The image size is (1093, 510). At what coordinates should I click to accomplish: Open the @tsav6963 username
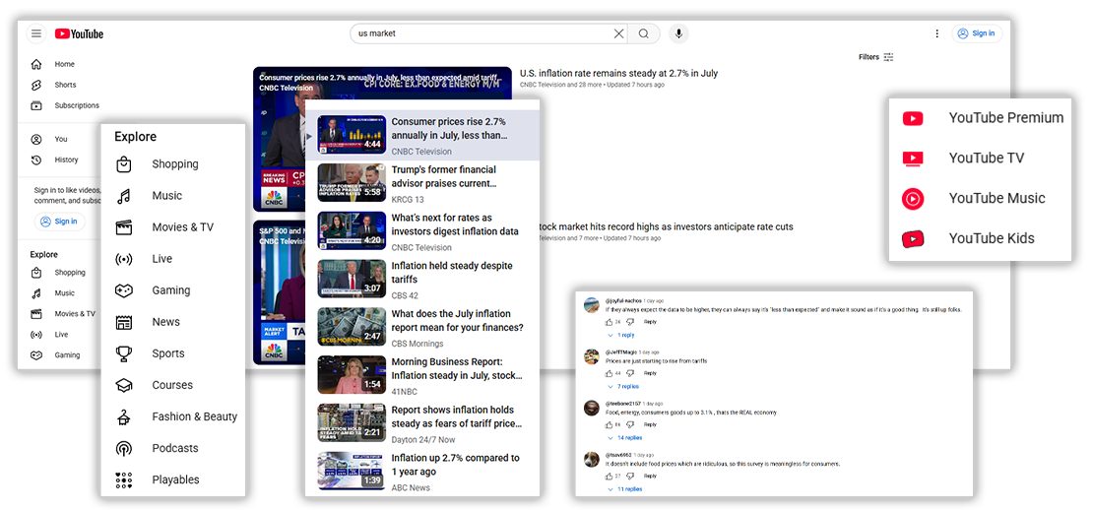click(618, 455)
